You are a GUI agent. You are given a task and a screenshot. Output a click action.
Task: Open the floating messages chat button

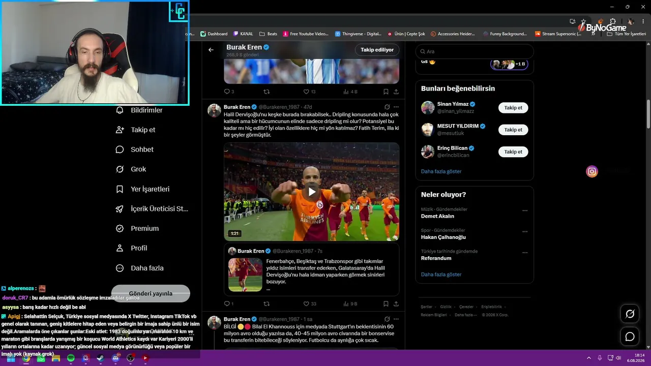click(630, 337)
